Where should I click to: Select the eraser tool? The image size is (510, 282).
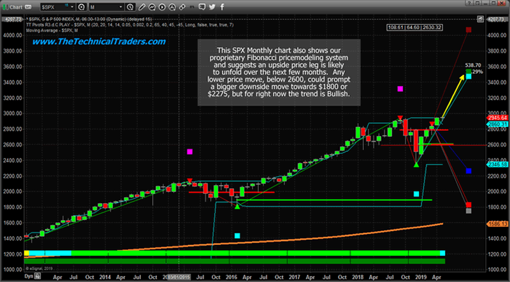182,7
